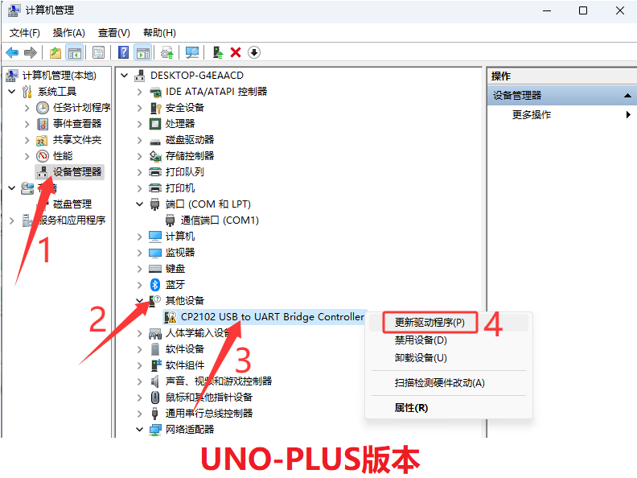Open the 文件(F) menu
This screenshot has height=478, width=637.
point(25,33)
